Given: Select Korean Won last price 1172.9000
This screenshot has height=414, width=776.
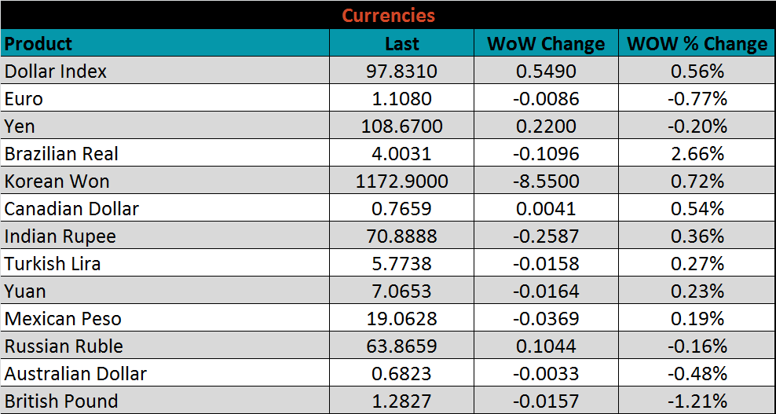Looking at the screenshot, I should [401, 181].
